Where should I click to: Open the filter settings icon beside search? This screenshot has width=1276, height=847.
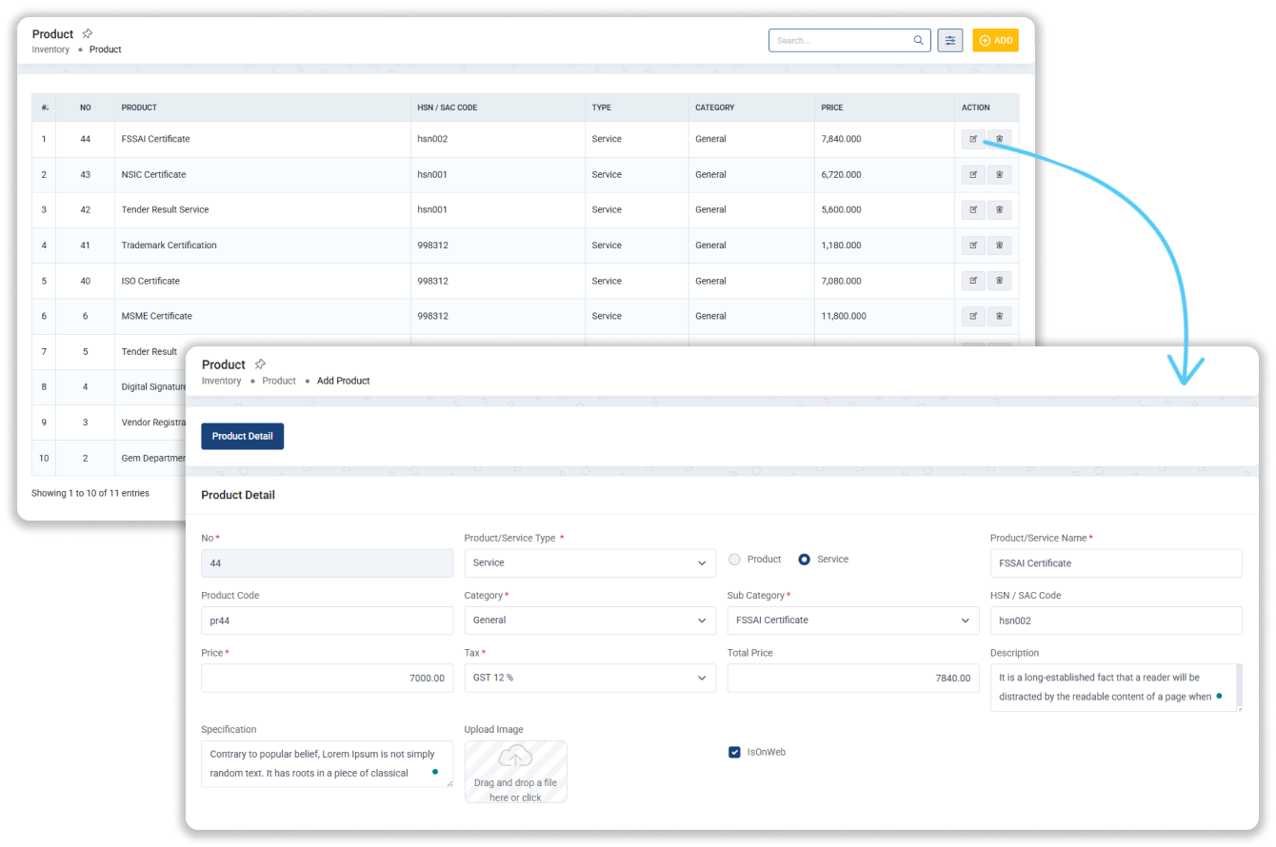coord(949,41)
